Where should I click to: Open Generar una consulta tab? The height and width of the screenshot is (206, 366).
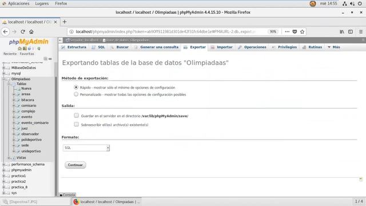coord(156,47)
